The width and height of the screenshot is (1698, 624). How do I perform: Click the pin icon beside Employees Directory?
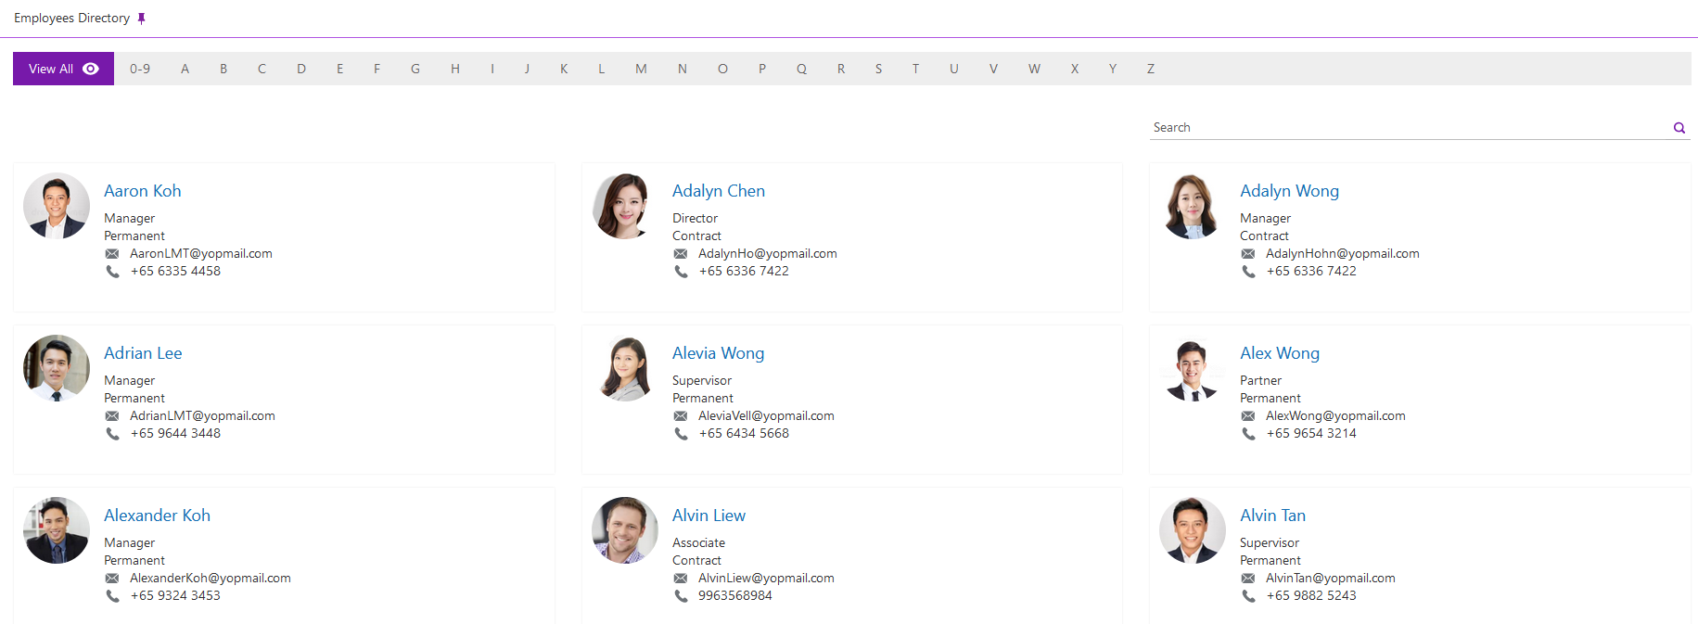[x=141, y=19]
